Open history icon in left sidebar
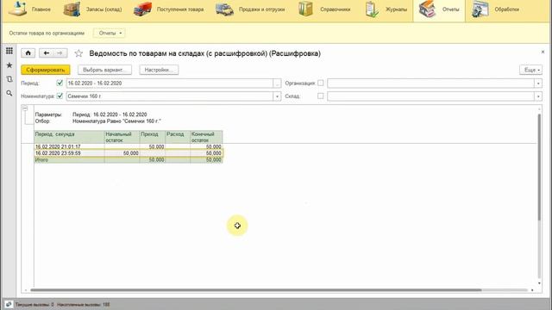This screenshot has height=310, width=552. pyautogui.click(x=9, y=79)
